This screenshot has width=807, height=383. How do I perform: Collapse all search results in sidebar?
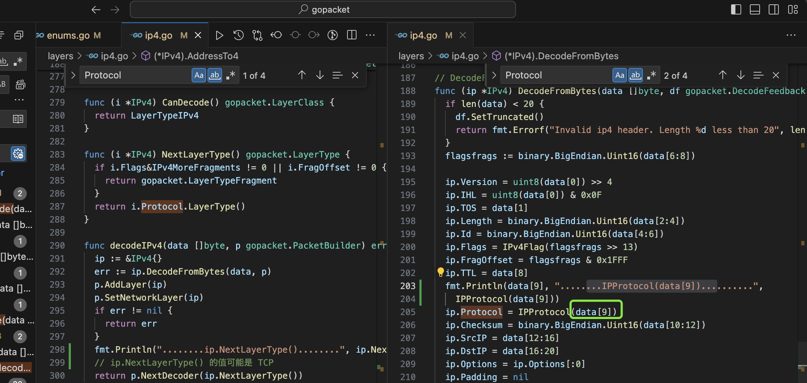[x=19, y=35]
